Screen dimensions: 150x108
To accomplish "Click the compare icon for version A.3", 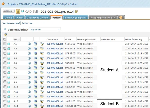I will (42, 53).
